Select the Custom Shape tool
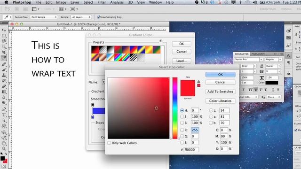The width and height of the screenshot is (301, 169). pos(4,126)
